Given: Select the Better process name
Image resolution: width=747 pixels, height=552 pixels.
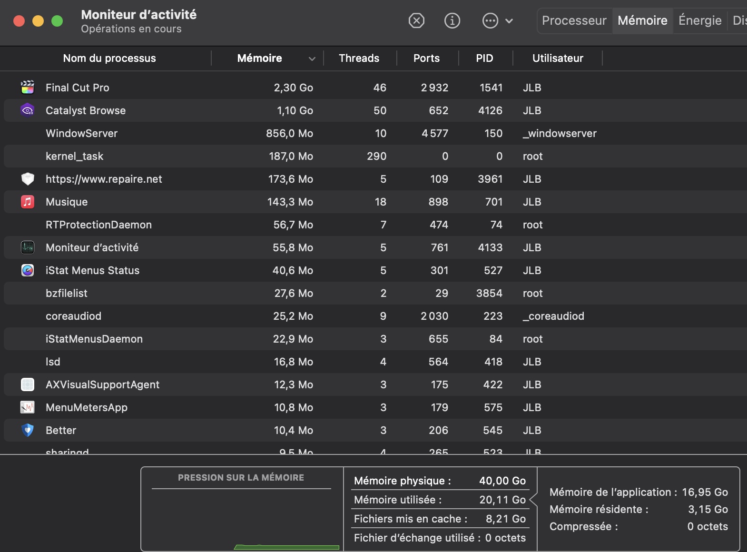Looking at the screenshot, I should (61, 430).
